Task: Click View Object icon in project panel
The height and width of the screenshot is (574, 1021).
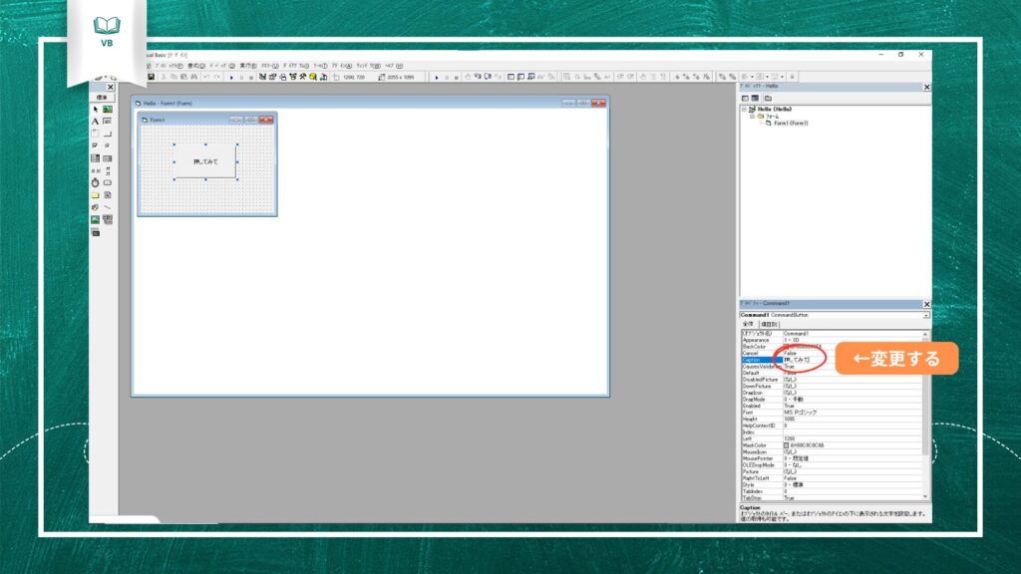Action: pos(756,99)
